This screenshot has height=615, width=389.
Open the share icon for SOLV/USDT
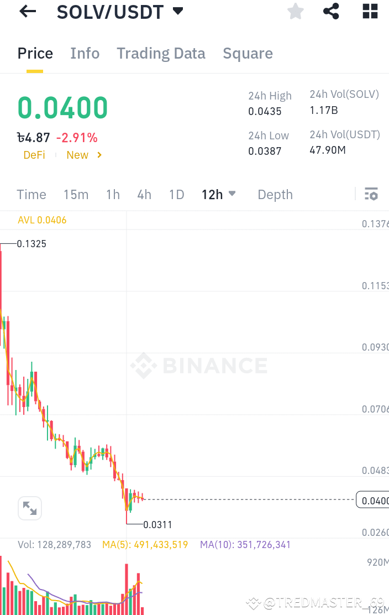click(331, 11)
